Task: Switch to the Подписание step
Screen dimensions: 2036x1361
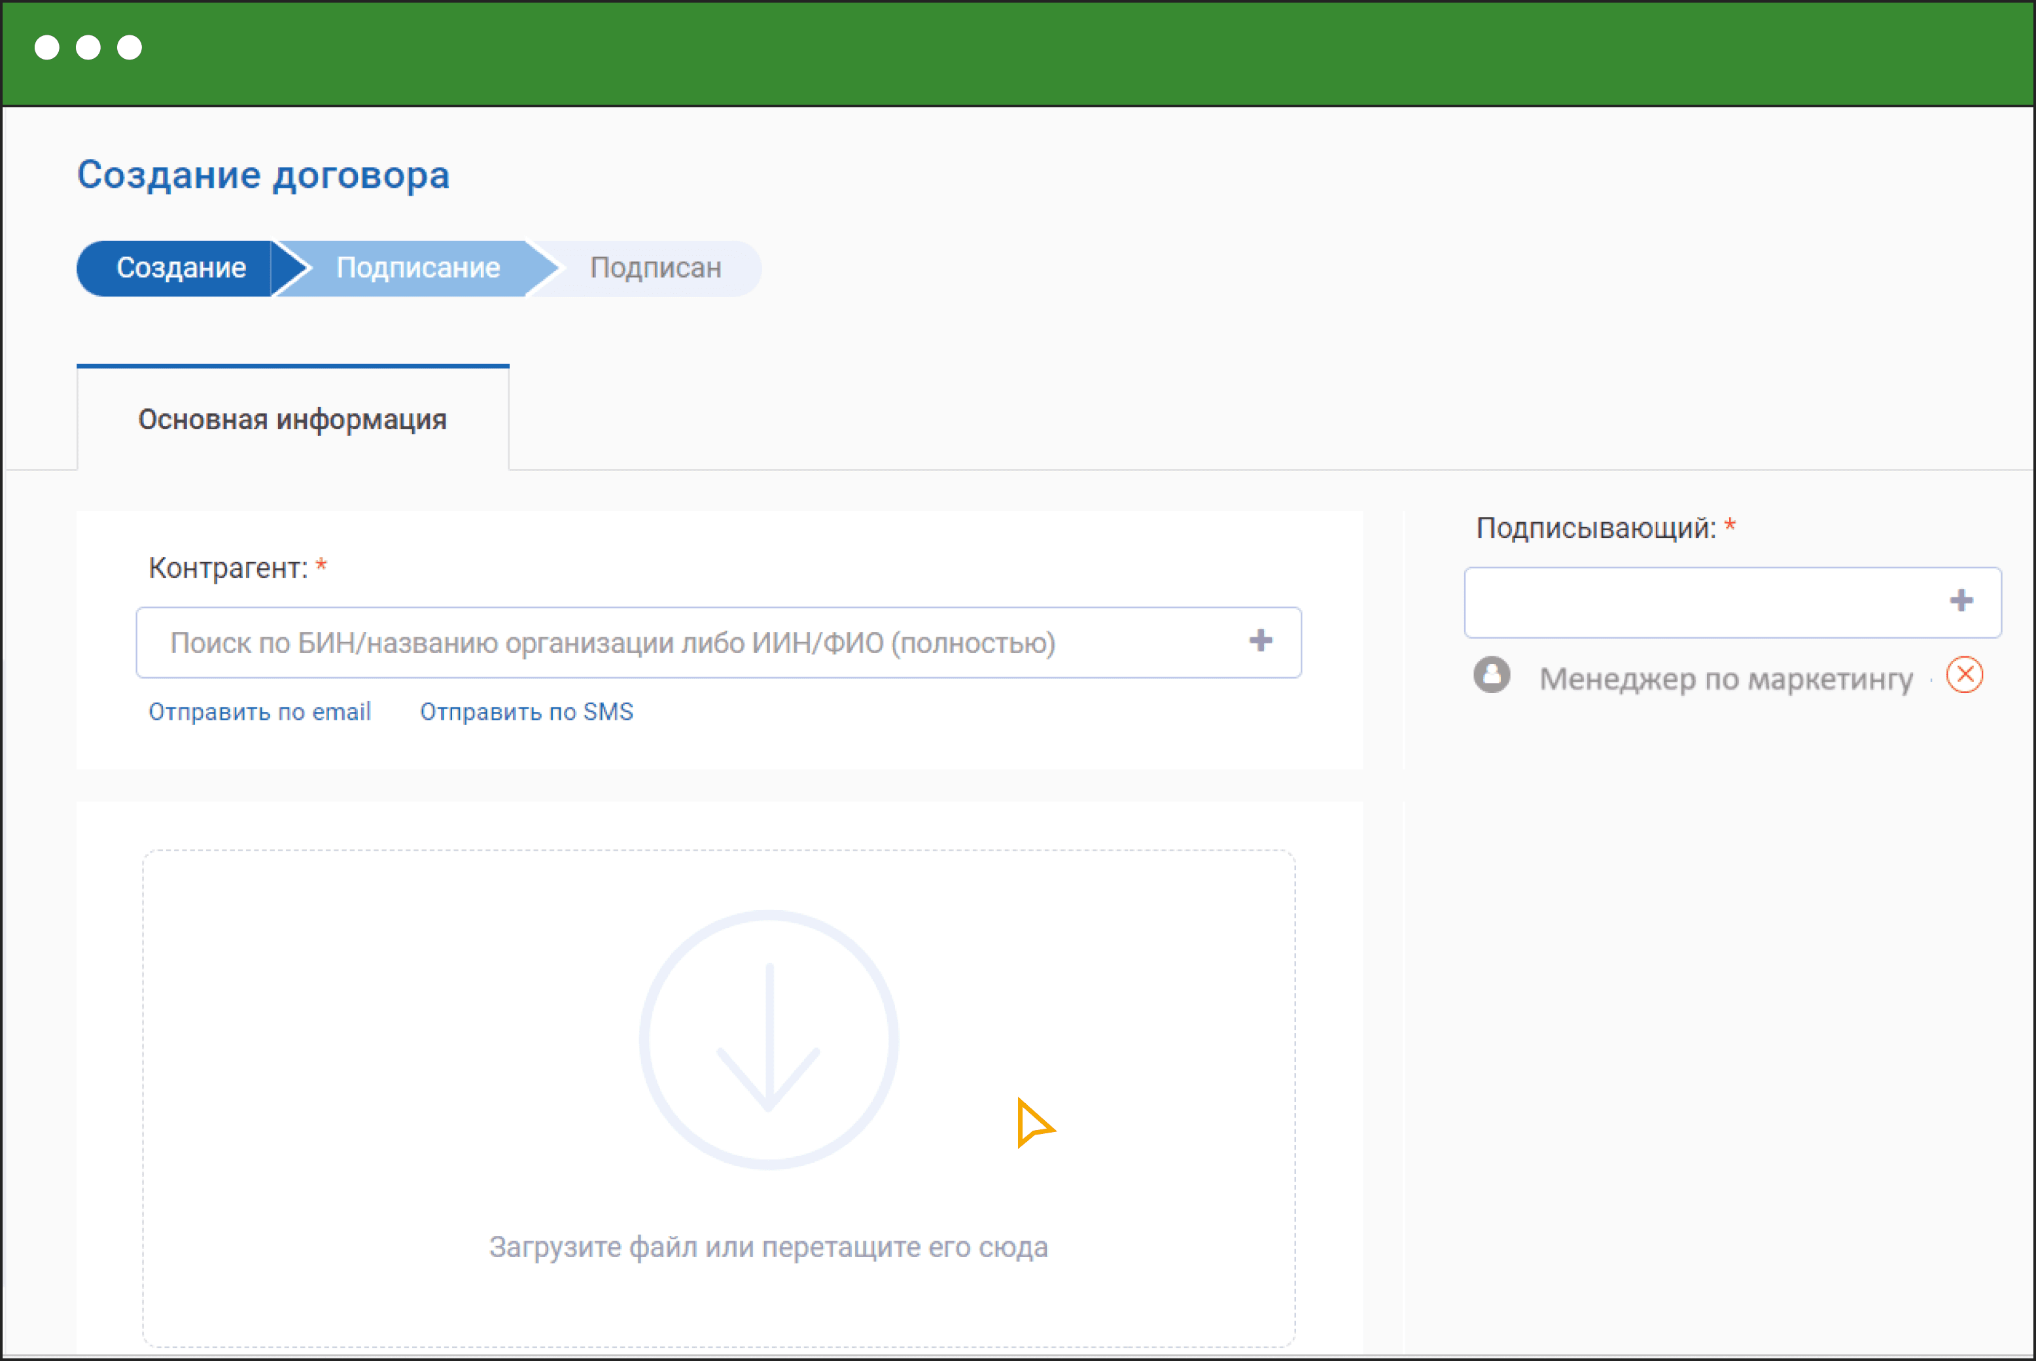Action: pos(417,268)
